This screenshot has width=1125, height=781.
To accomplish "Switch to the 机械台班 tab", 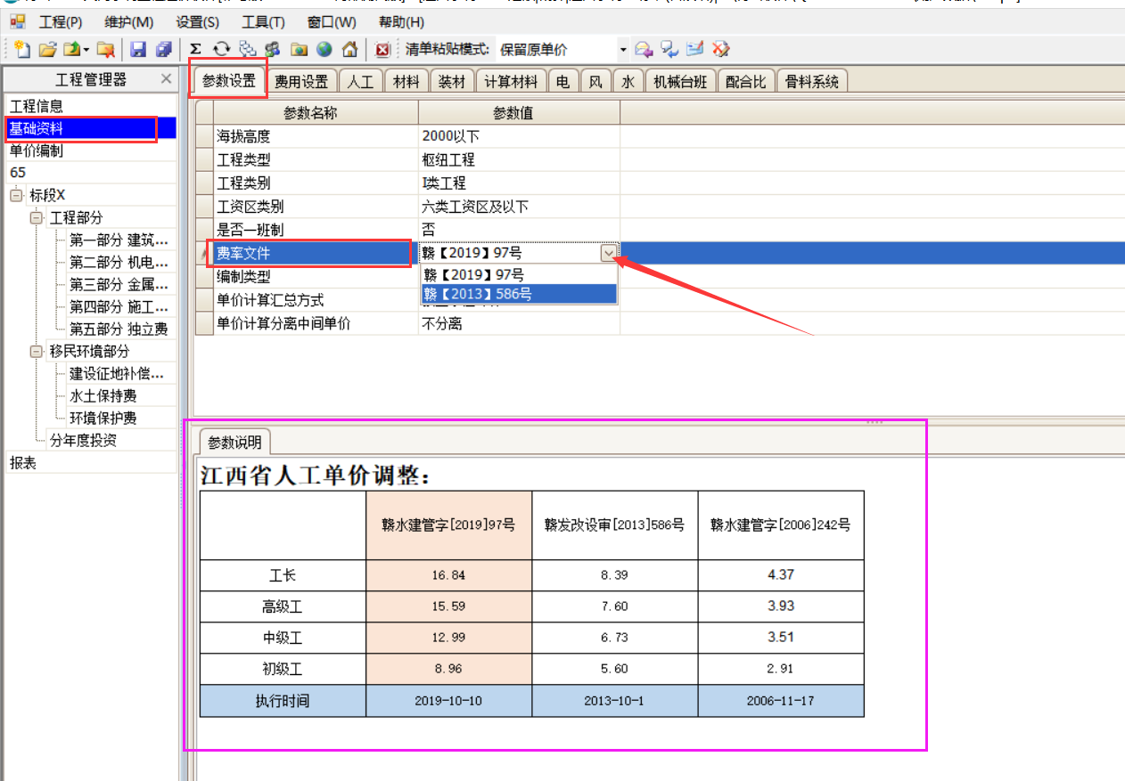I will click(679, 82).
